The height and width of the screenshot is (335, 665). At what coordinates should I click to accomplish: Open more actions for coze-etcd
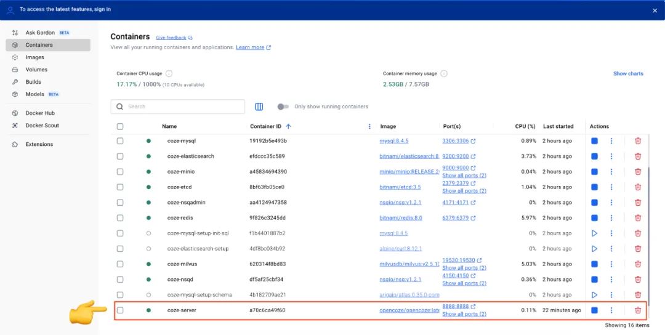pos(611,187)
